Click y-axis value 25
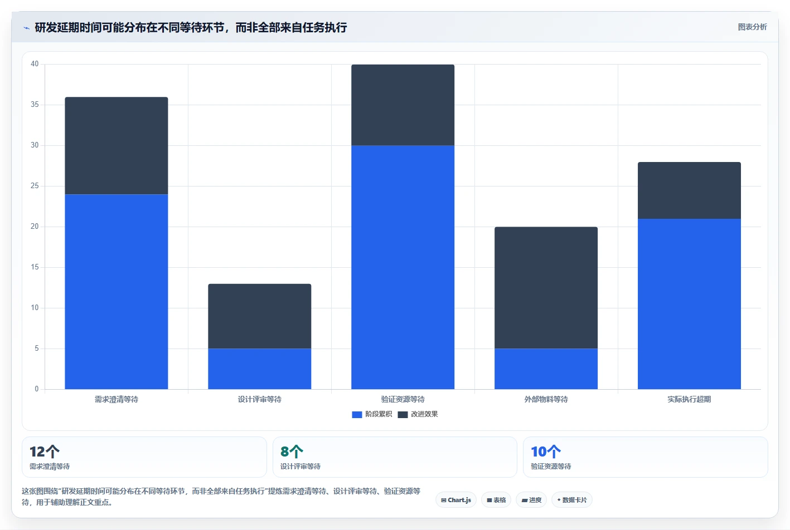Viewport: 790px width, 530px height. (35, 186)
